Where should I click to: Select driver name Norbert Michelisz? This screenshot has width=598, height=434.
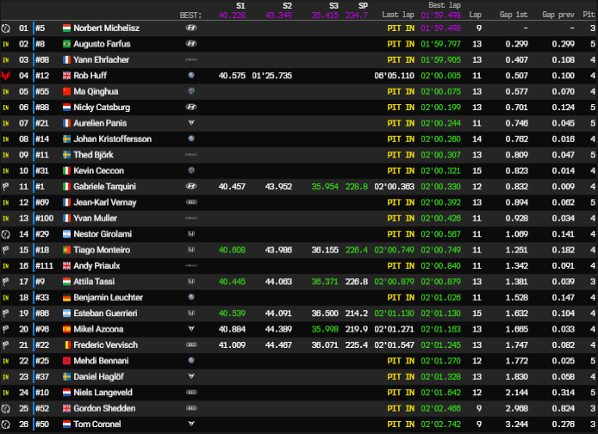click(x=106, y=28)
